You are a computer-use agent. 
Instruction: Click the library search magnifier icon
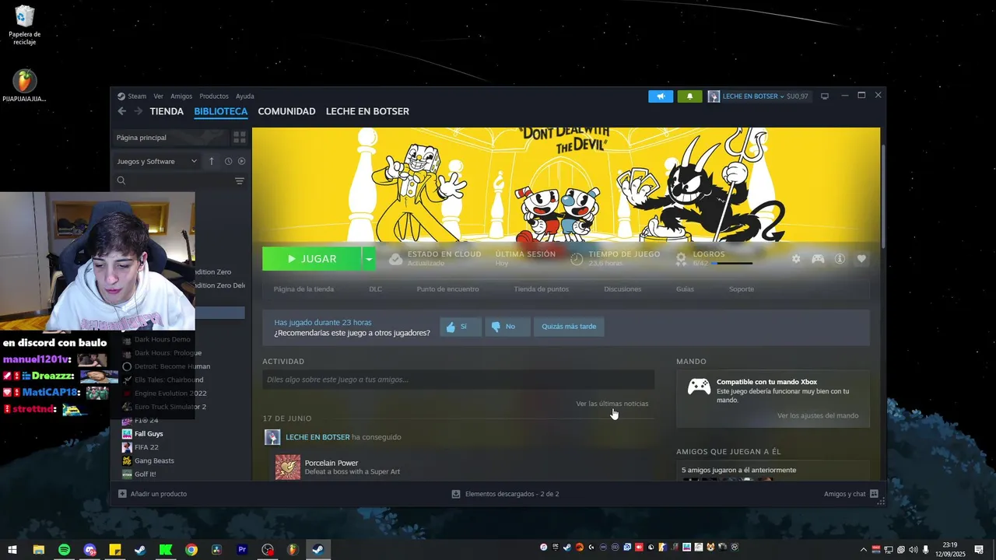pos(121,180)
